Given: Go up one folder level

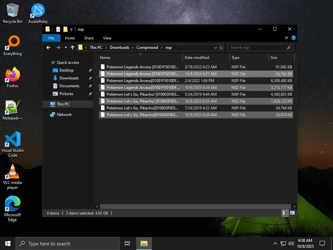Looking at the screenshot, I should coord(73,48).
